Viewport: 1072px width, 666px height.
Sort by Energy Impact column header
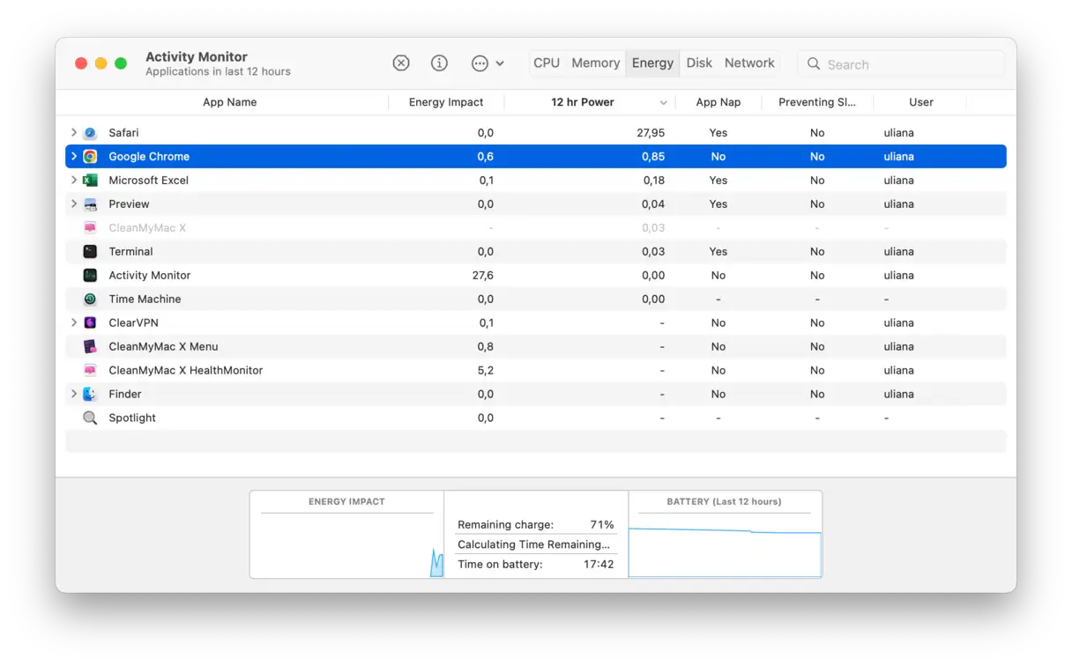pyautogui.click(x=446, y=102)
